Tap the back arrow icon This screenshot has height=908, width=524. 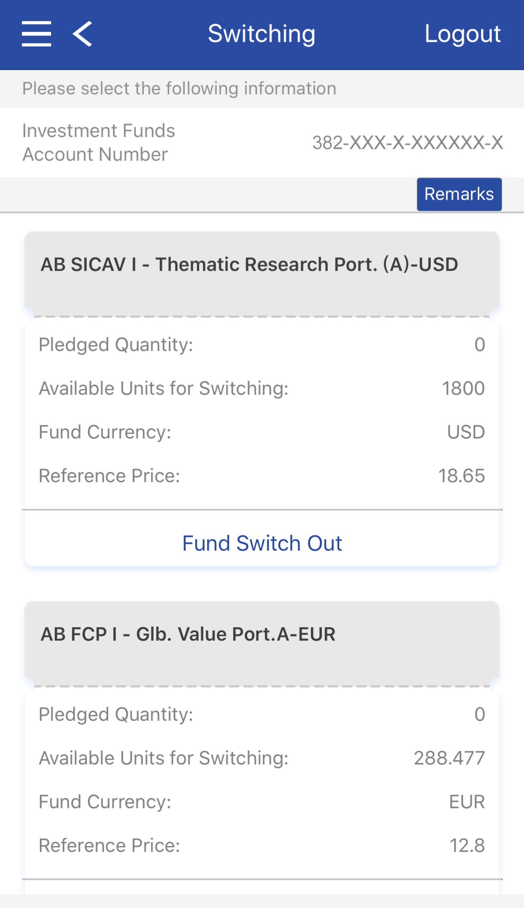tap(82, 34)
